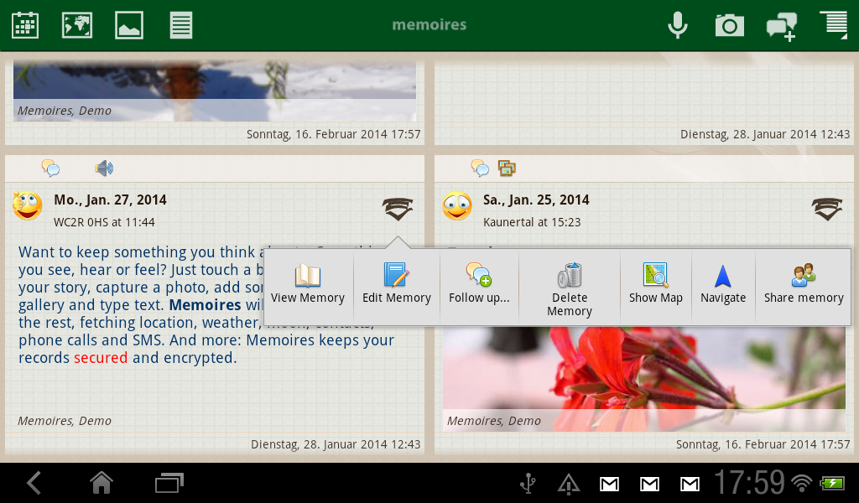Select Share memory option
This screenshot has height=503, width=859.
[804, 285]
